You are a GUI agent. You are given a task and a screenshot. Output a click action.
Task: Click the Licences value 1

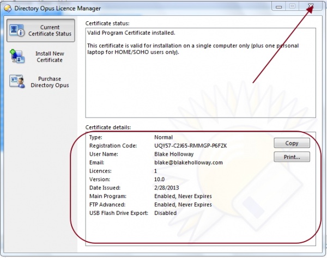155,171
